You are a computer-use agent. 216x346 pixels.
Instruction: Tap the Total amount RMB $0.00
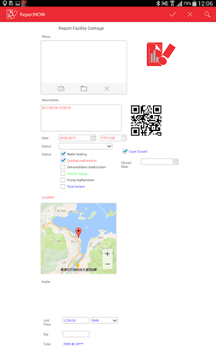click(x=74, y=344)
